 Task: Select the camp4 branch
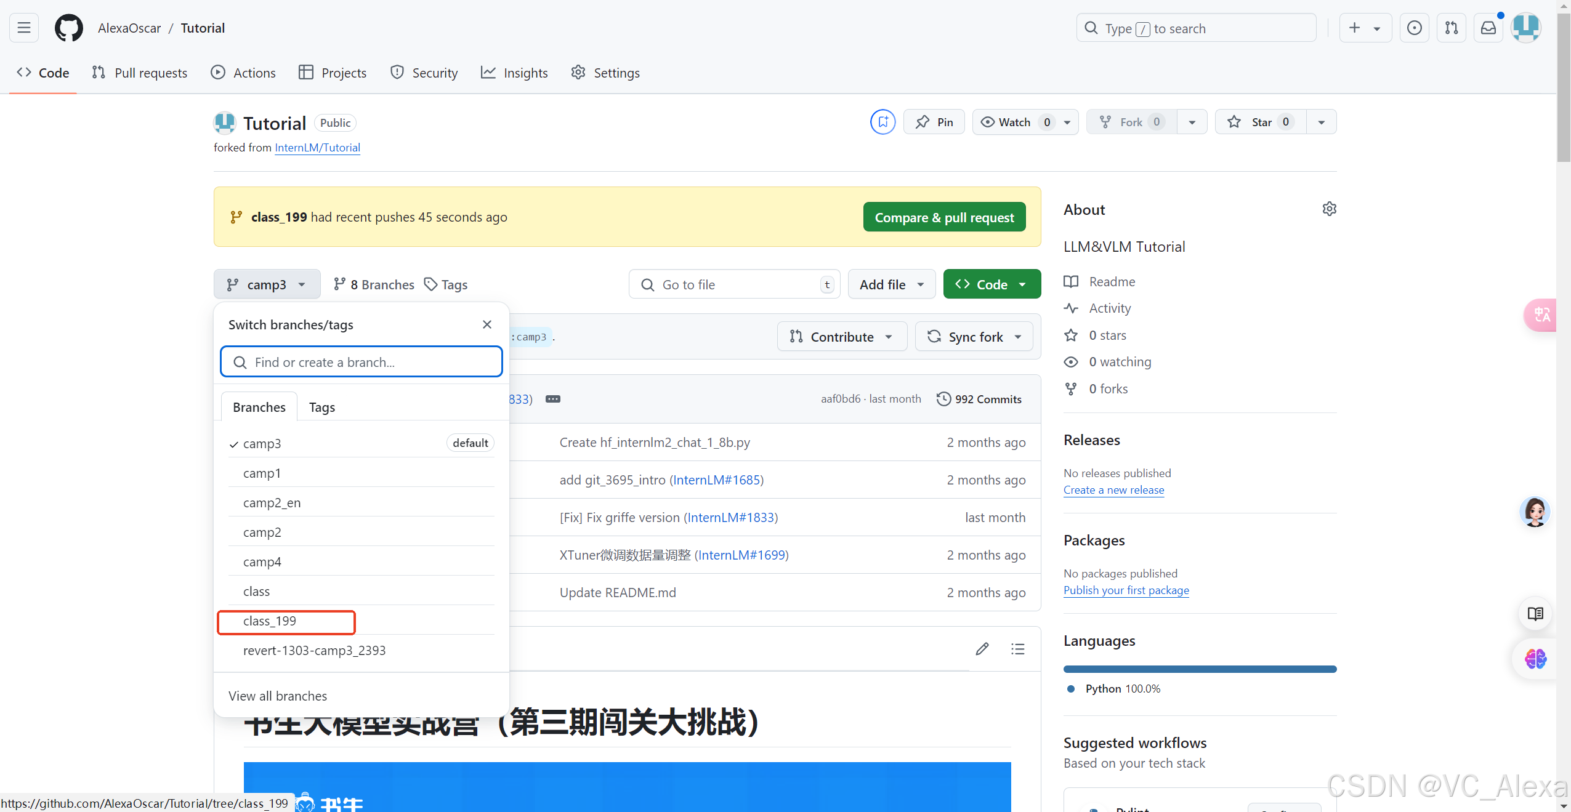coord(361,562)
